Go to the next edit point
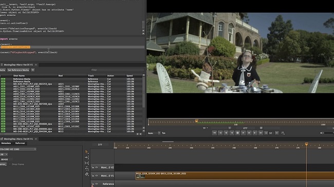 (x=255, y=133)
